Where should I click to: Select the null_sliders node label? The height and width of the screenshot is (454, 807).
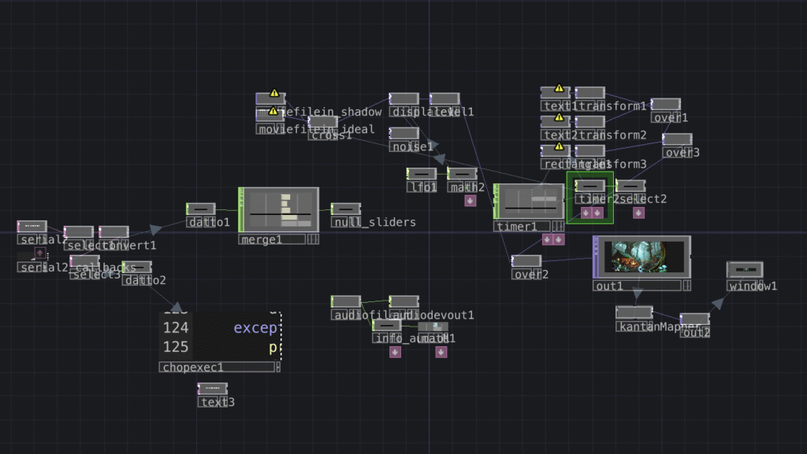pos(373,223)
